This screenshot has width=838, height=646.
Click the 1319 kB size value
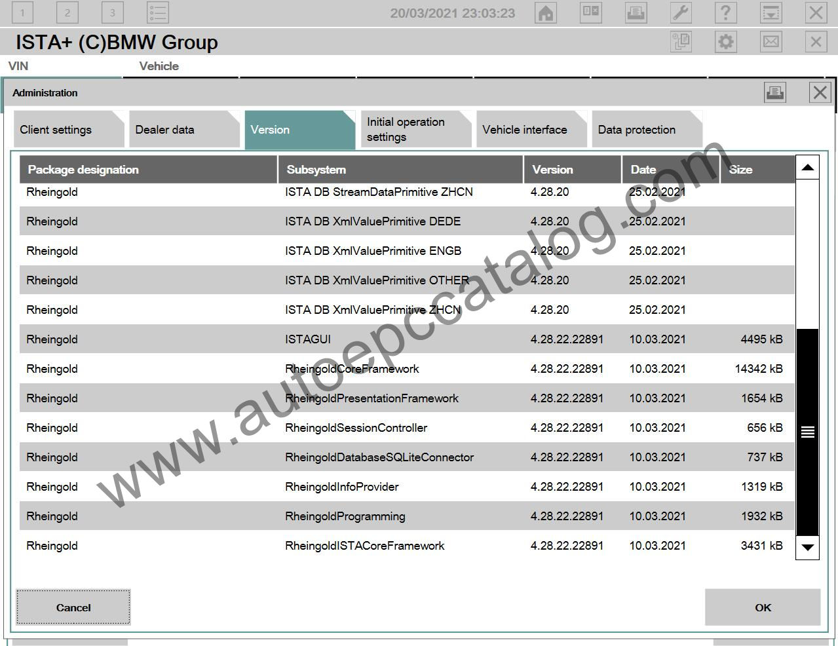point(762,487)
